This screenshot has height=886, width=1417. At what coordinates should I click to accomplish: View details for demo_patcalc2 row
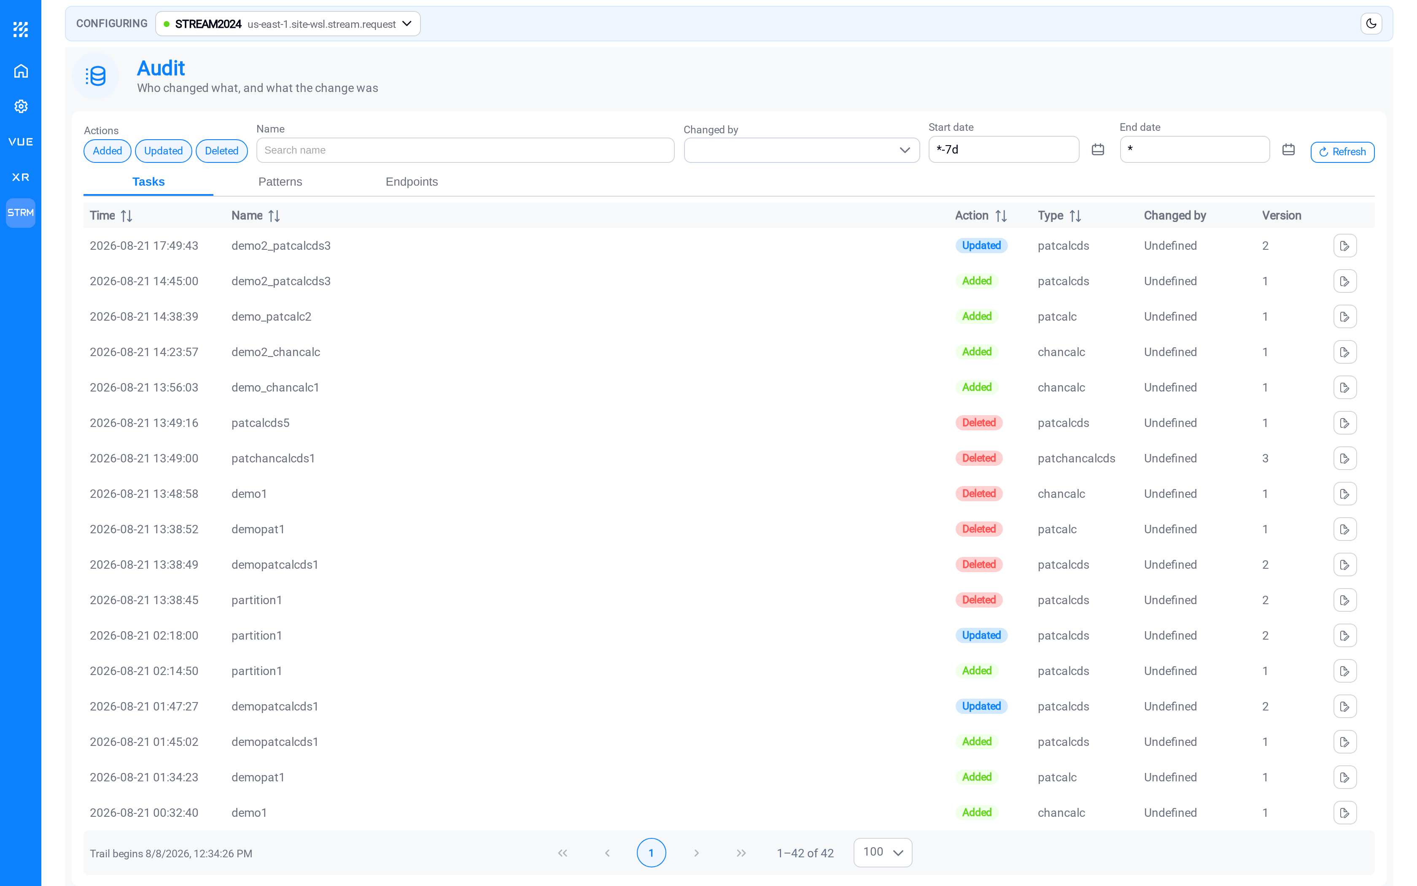(x=1345, y=317)
